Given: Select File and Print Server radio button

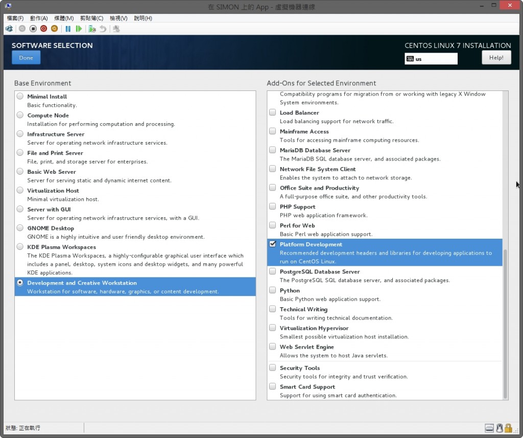Looking at the screenshot, I should click(20, 153).
